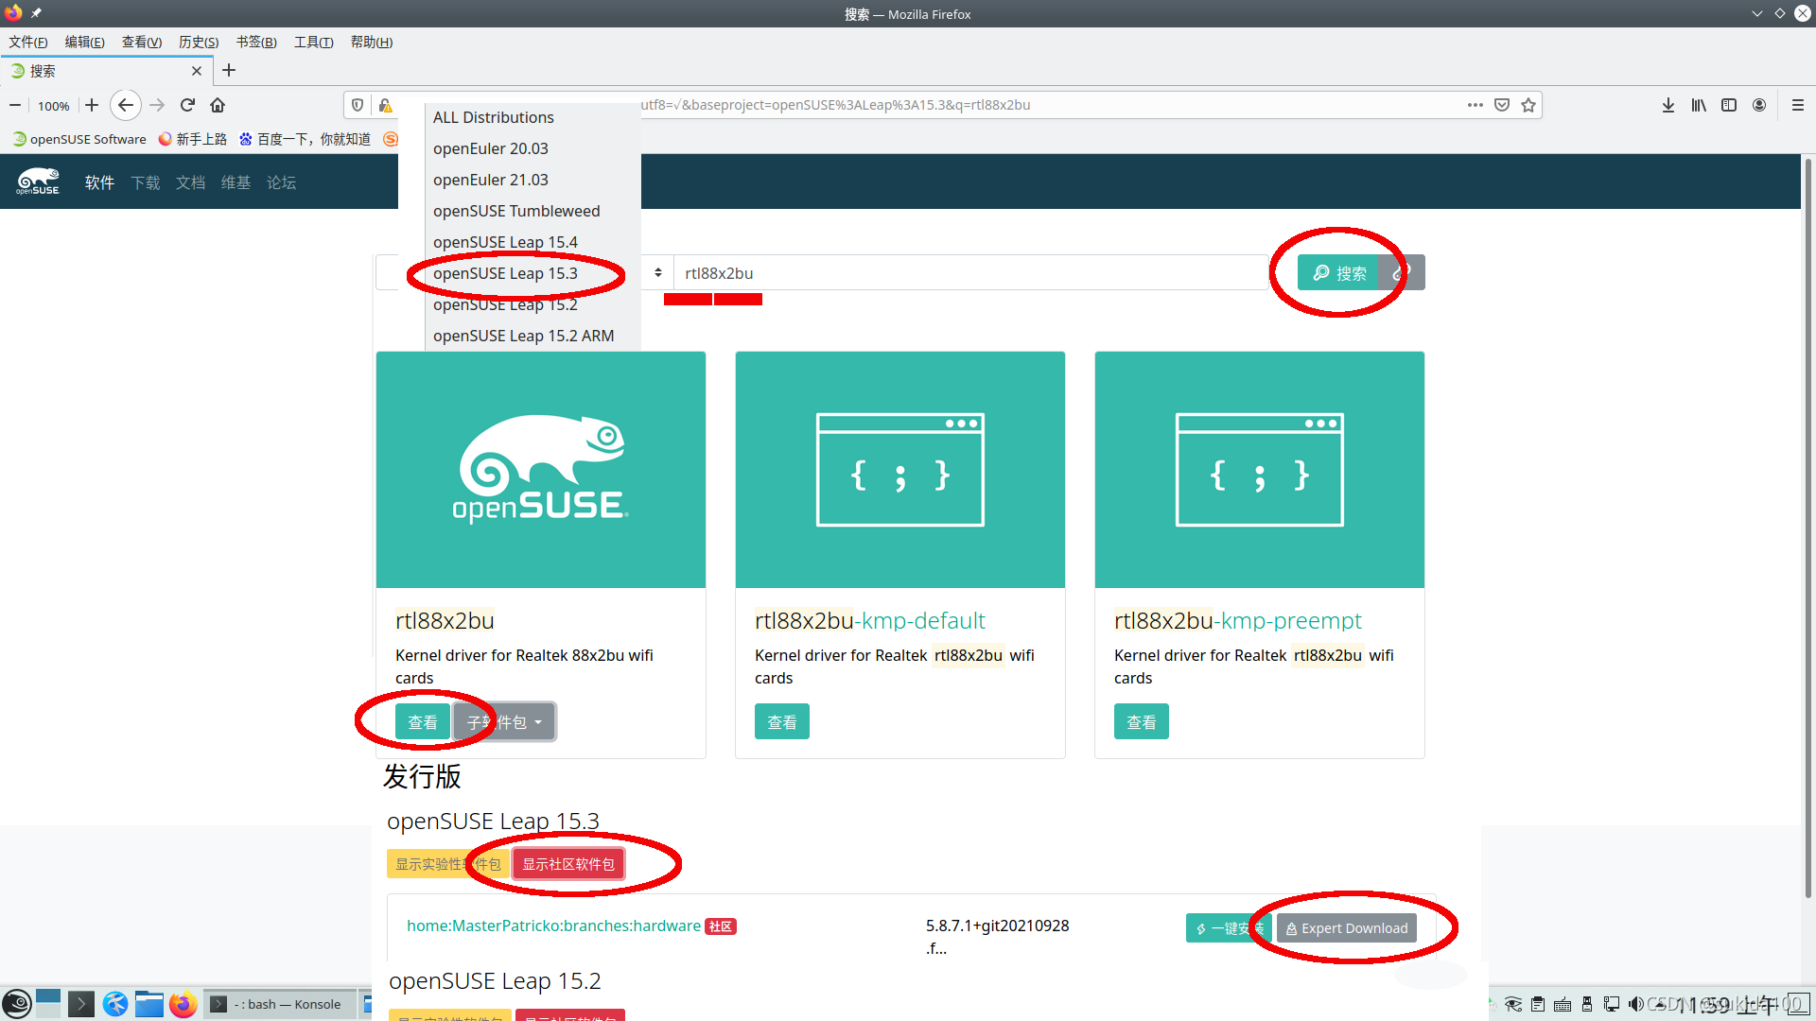Click 查看 on rtl88x2bu-kmp-preempt card
Image resolution: width=1816 pixels, height=1021 pixels.
[1142, 722]
